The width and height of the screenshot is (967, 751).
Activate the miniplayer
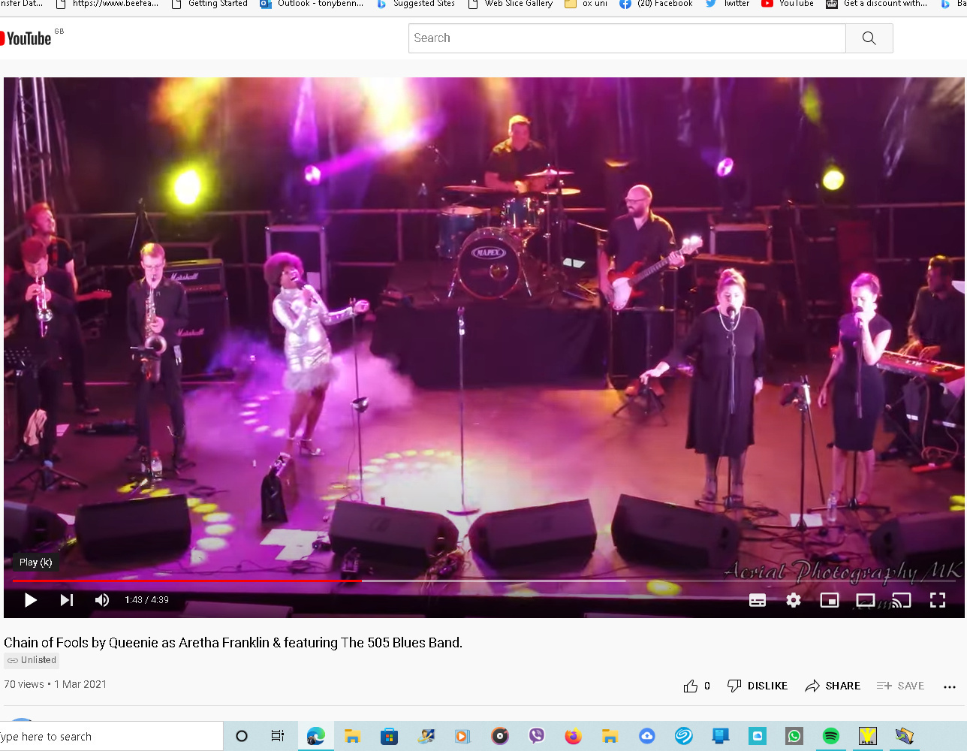pyautogui.click(x=830, y=600)
